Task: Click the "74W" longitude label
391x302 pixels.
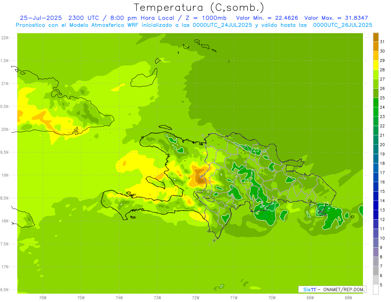Action: coord(119,298)
